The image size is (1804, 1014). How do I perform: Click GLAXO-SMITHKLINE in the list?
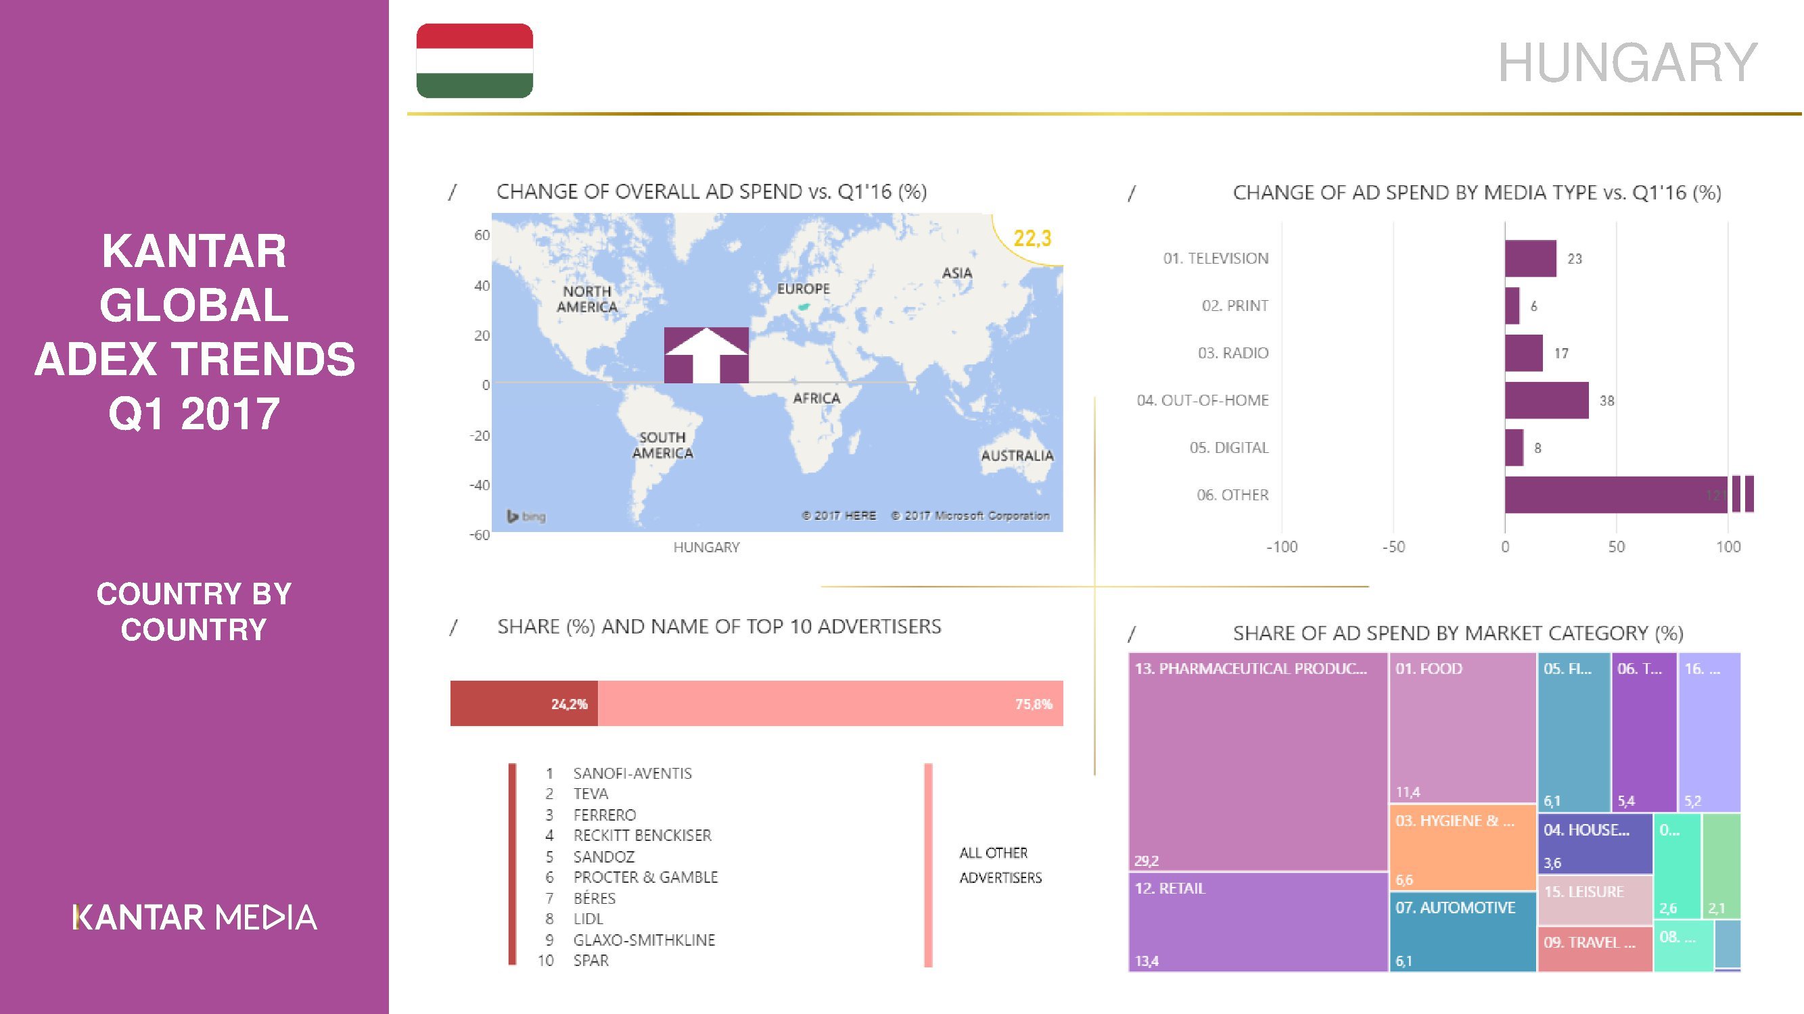(644, 940)
